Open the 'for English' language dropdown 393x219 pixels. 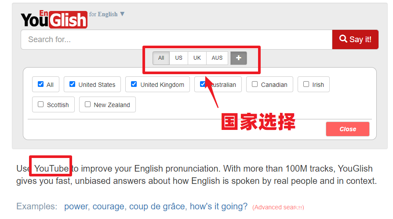(x=107, y=14)
